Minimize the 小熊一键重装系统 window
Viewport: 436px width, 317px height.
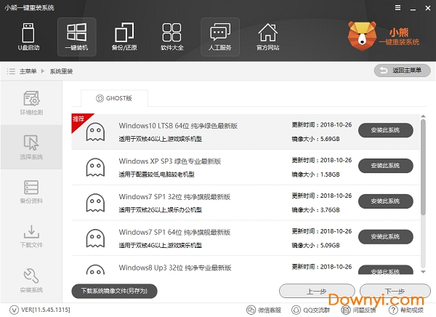(x=413, y=8)
